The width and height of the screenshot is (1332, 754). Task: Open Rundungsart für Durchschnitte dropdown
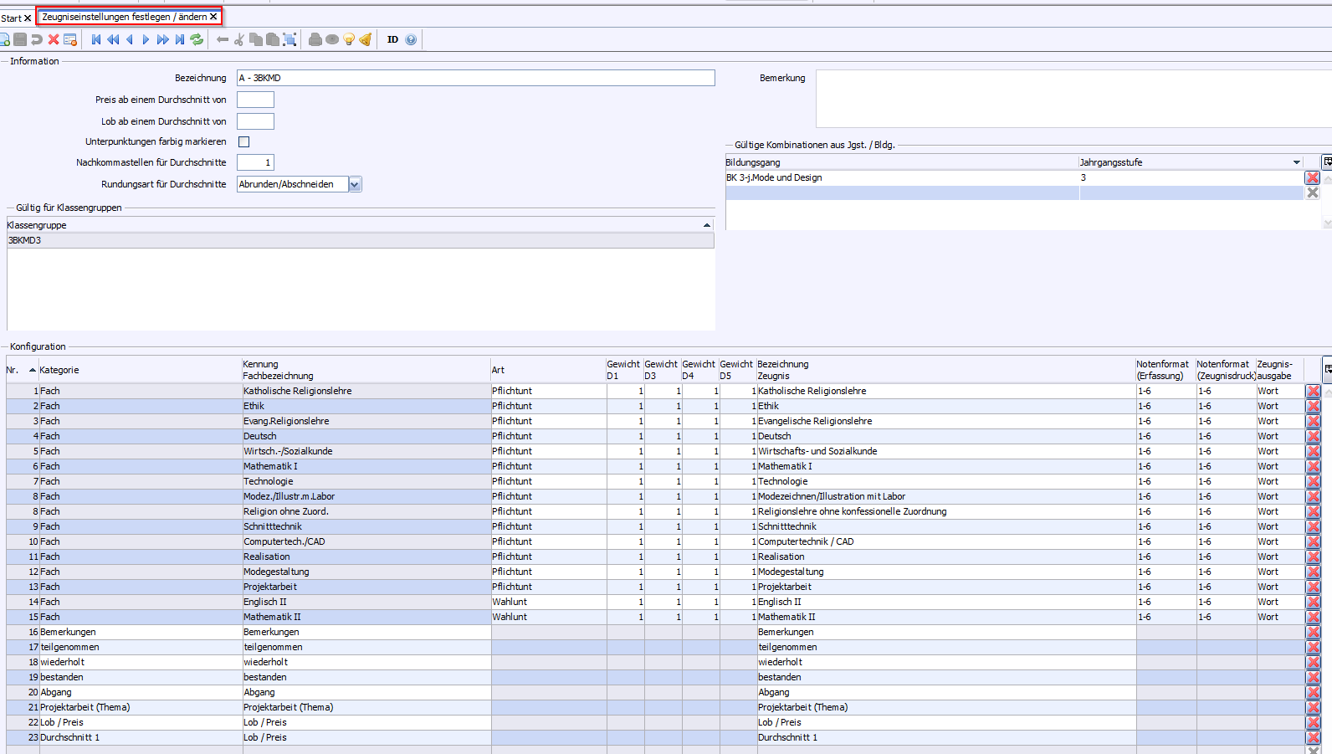355,185
